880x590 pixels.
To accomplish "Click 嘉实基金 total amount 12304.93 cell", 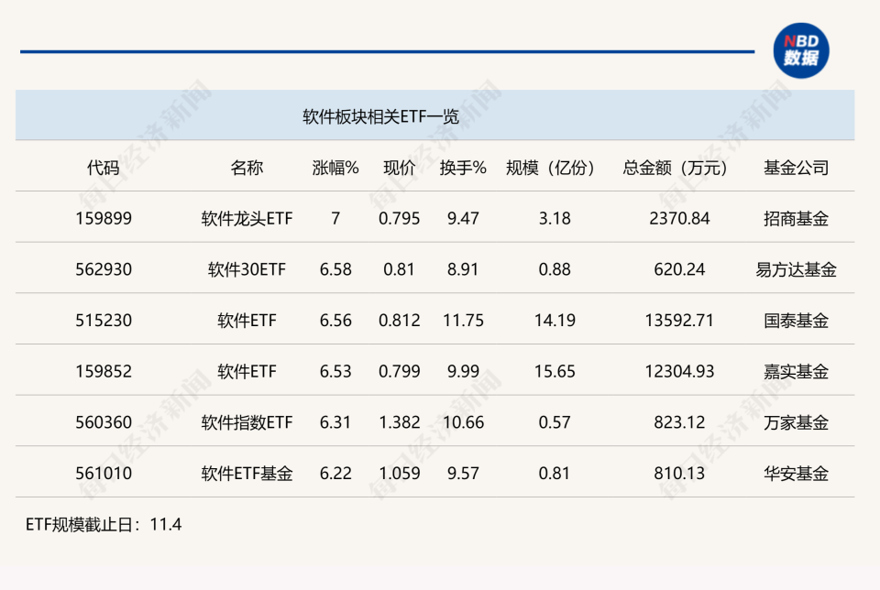I will click(680, 371).
